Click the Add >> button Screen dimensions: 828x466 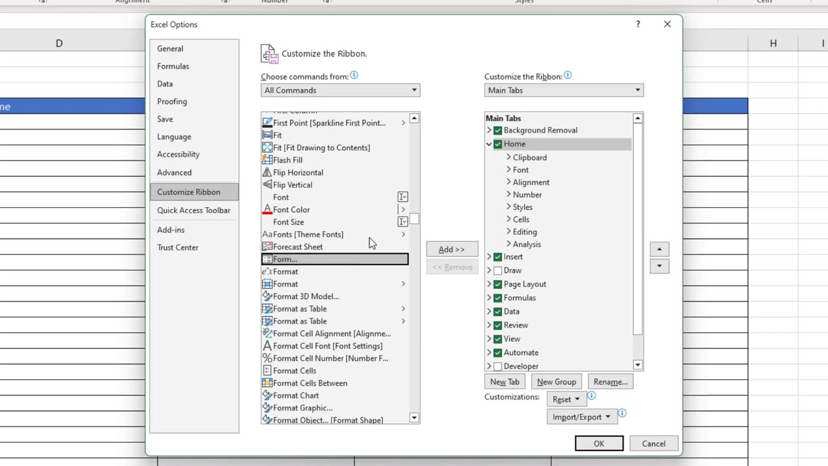[x=452, y=249]
